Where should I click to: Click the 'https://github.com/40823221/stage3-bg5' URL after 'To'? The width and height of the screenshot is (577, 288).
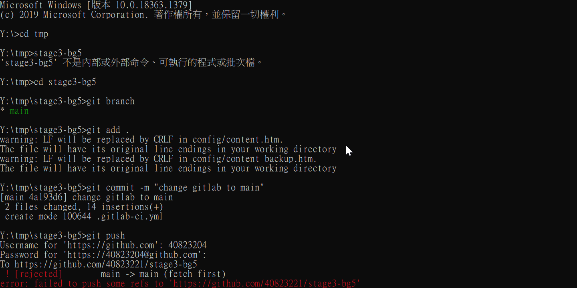pos(106,264)
